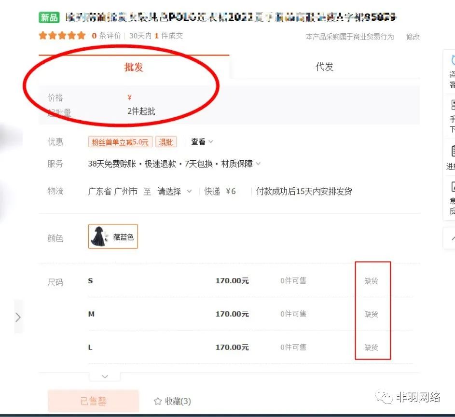Expand the 查看 discount dropdown
This screenshot has width=455, height=417.
(202, 142)
